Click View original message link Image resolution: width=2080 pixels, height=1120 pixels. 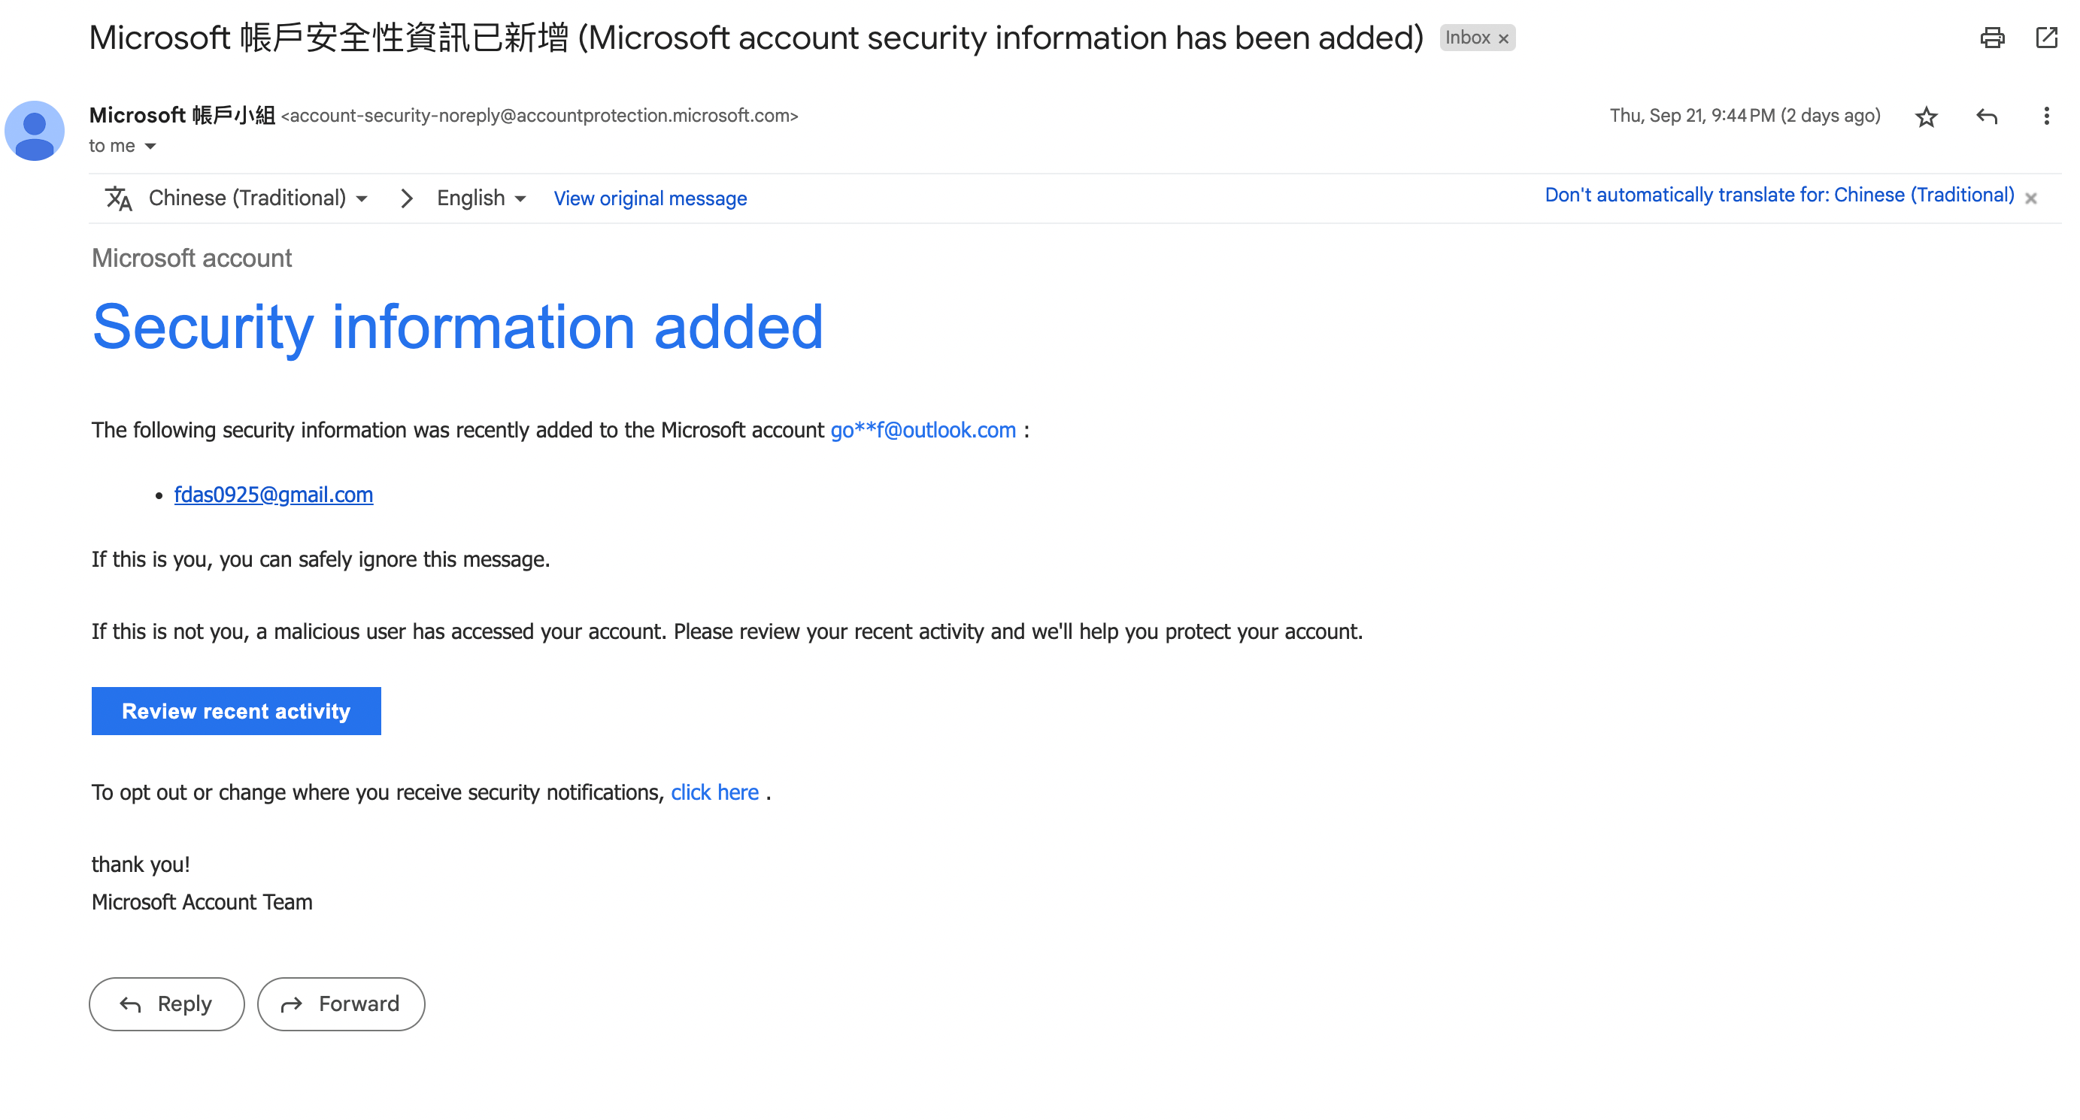click(x=650, y=198)
